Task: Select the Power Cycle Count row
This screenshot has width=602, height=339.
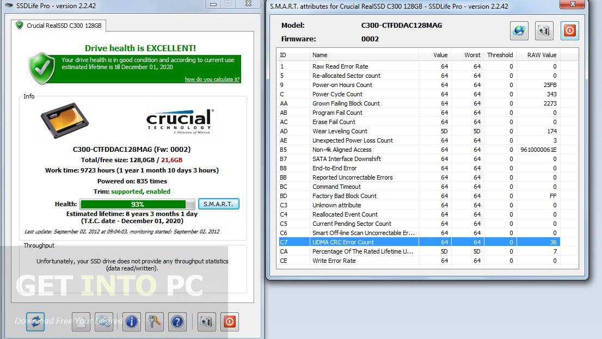Action: (419, 94)
